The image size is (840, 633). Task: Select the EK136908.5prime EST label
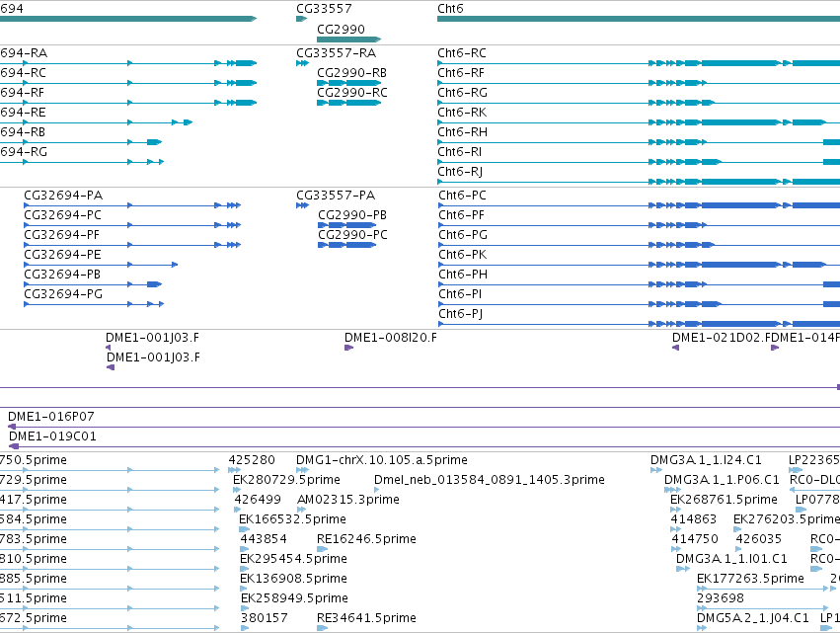point(293,580)
